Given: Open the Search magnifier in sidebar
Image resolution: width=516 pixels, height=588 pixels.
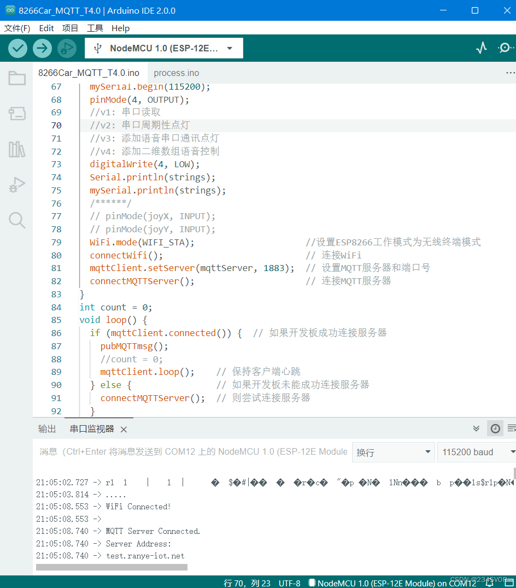Looking at the screenshot, I should 17,220.
